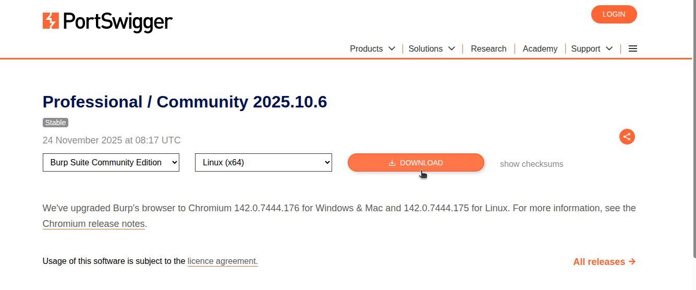This screenshot has width=696, height=290.
Task: Open the licence agreement link
Action: point(223,261)
